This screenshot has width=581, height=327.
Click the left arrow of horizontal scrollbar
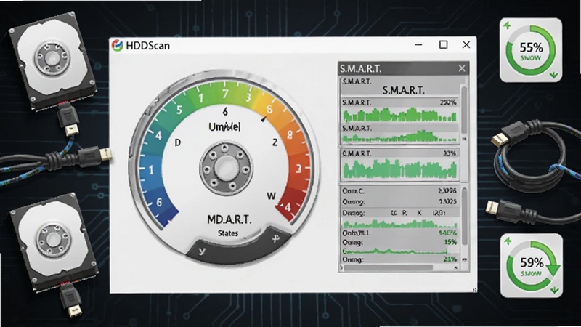[x=342, y=267]
